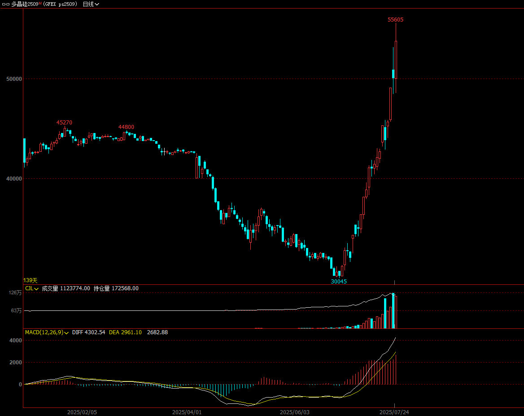Click the chain link icon beside 多晶硅2509
524x416 pixels.
point(6,4)
